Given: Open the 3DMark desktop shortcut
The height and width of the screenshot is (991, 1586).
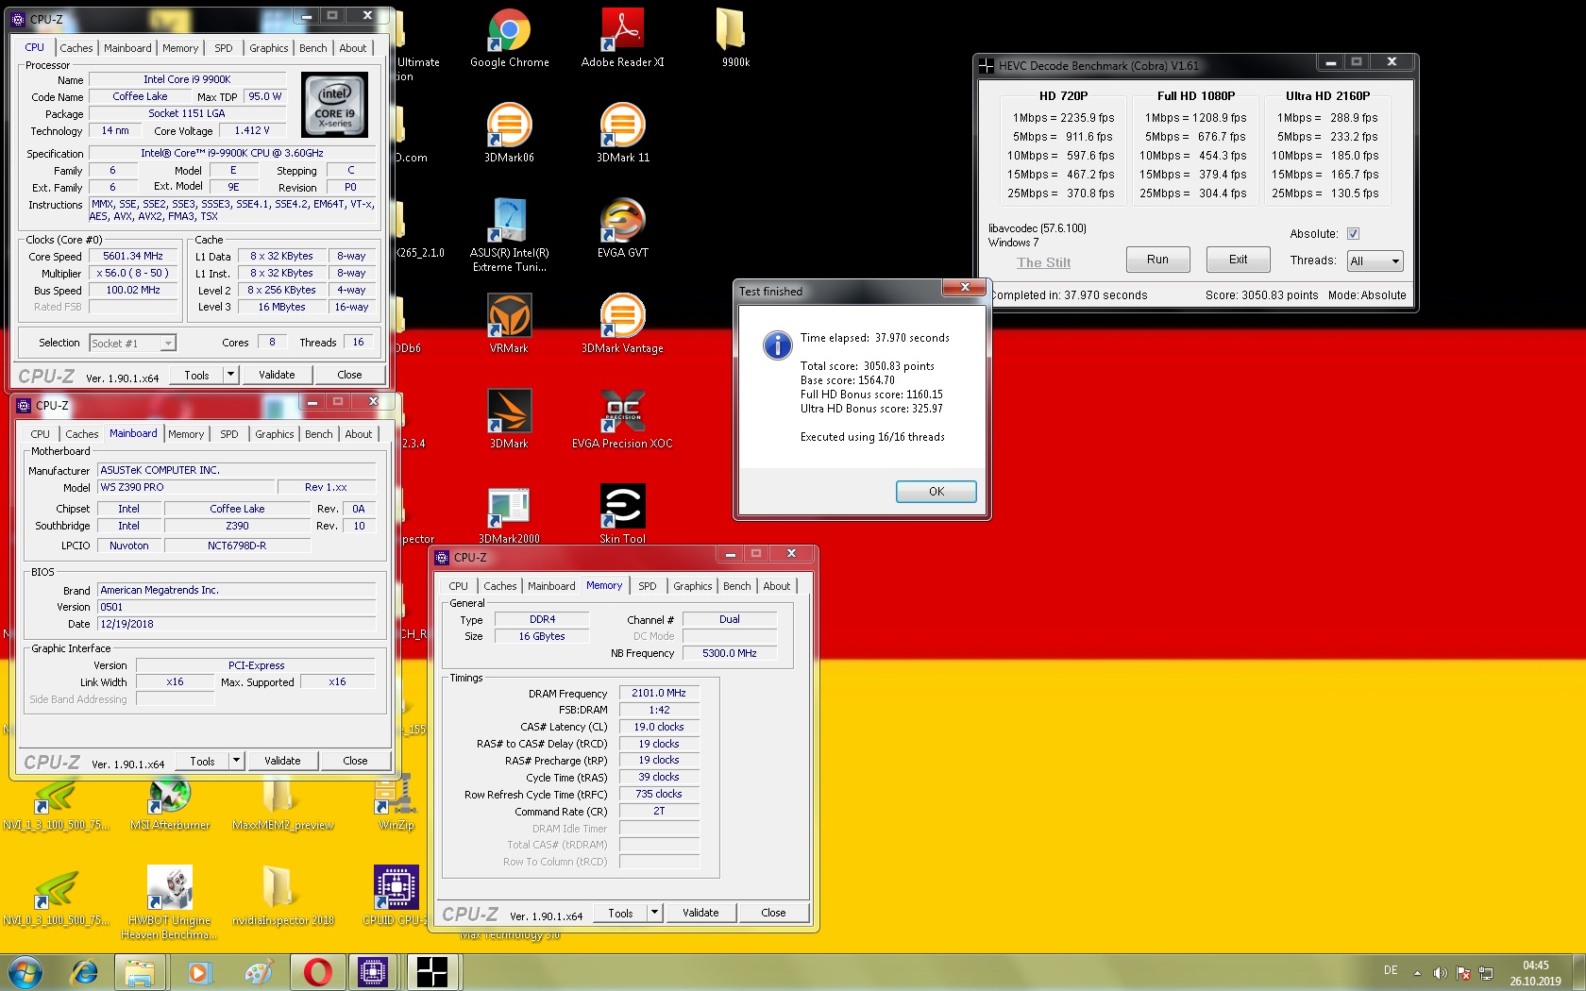Looking at the screenshot, I should 510,419.
